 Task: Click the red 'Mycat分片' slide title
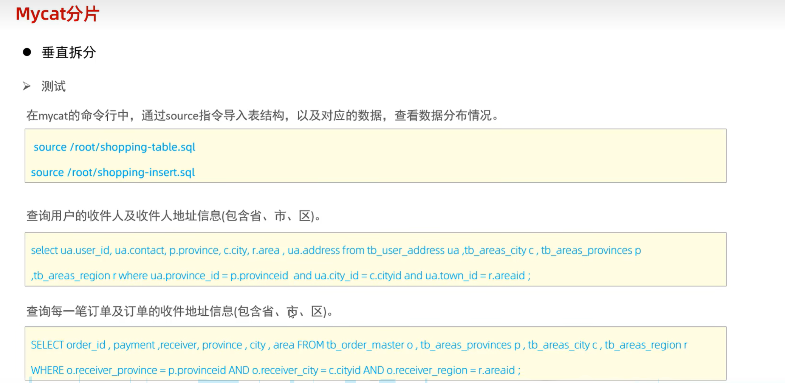[x=57, y=14]
